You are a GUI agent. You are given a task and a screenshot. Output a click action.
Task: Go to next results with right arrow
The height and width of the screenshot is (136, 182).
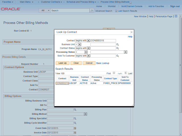[x=126, y=73]
